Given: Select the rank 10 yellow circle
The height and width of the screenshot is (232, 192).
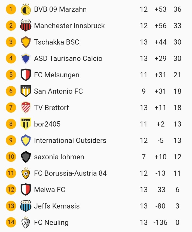Looking at the screenshot, I should click(x=11, y=157).
